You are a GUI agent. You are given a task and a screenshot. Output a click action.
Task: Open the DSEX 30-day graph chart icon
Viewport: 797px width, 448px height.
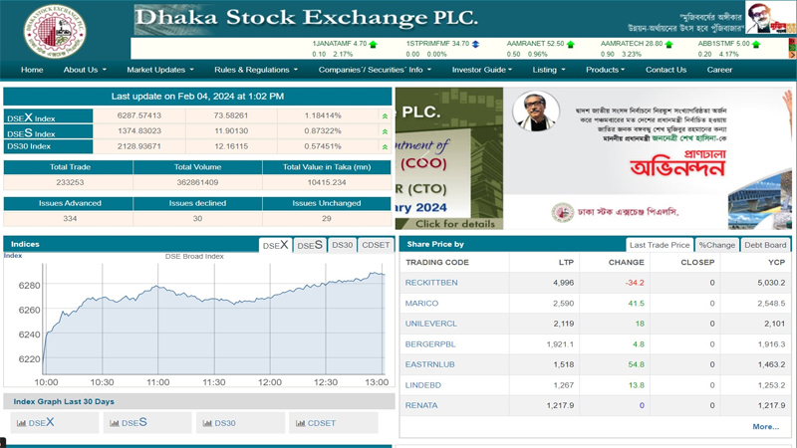pos(22,423)
